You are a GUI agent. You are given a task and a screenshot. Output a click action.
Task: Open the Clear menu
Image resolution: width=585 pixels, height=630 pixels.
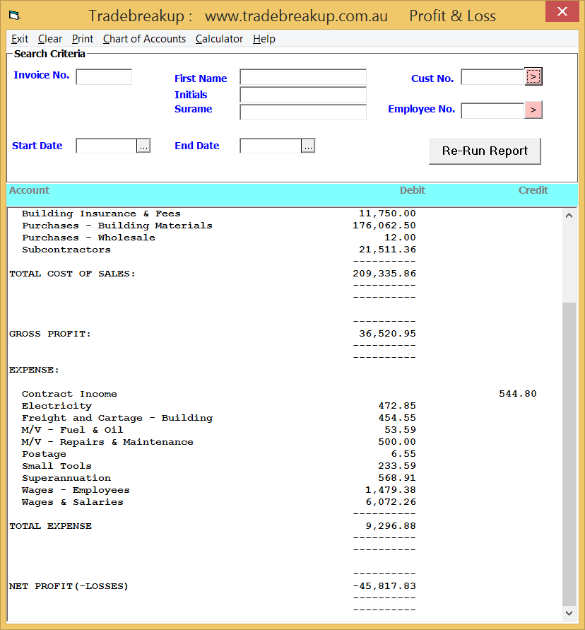pyautogui.click(x=50, y=39)
